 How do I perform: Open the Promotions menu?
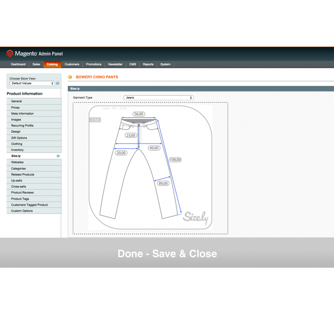(94, 64)
